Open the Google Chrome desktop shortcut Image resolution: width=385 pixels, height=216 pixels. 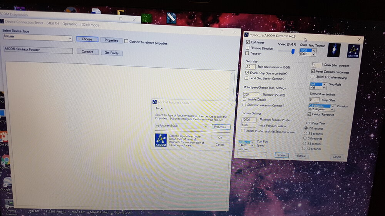[5, 160]
